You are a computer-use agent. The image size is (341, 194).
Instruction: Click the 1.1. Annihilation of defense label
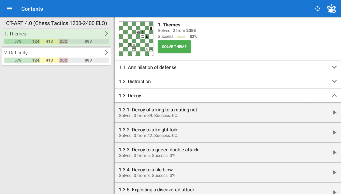click(148, 67)
